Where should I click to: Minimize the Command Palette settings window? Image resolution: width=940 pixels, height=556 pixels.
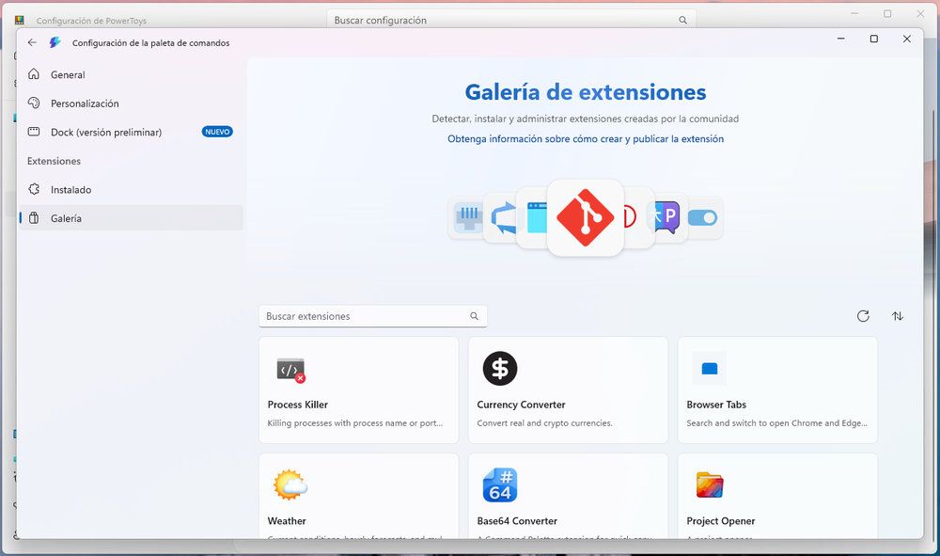pyautogui.click(x=840, y=39)
